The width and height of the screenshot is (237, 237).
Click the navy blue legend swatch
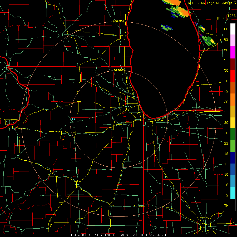[233, 158]
